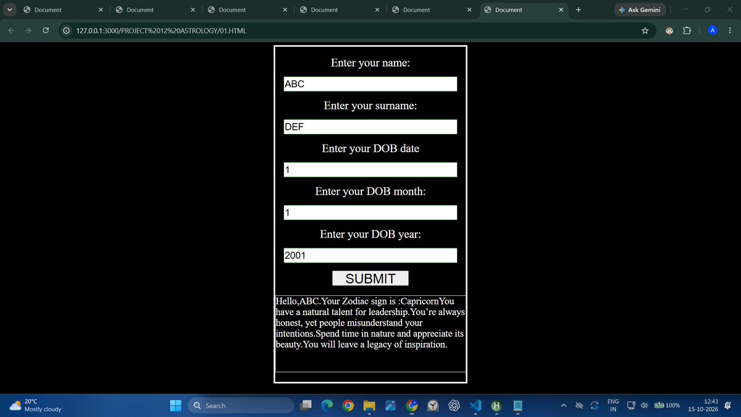Open File Explorer from the taskbar
741x417 pixels.
click(x=369, y=405)
